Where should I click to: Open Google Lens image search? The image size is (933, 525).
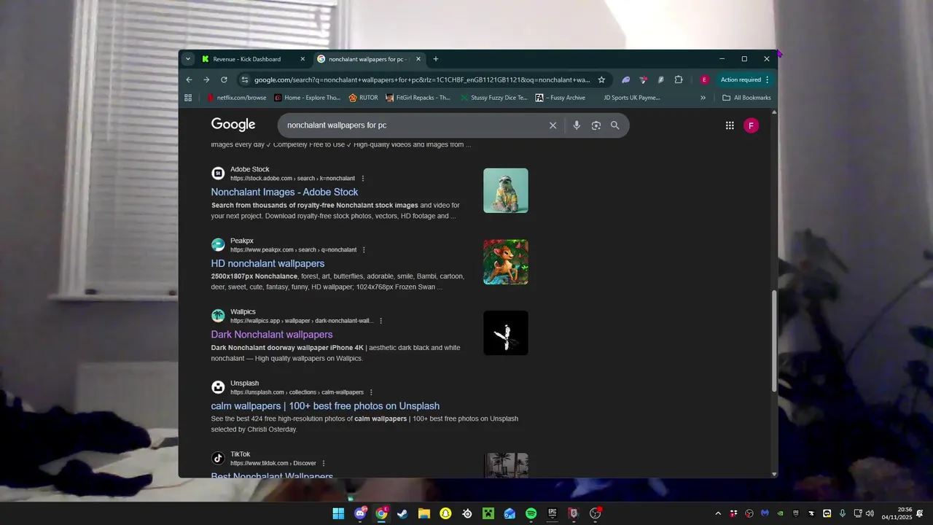pyautogui.click(x=596, y=125)
